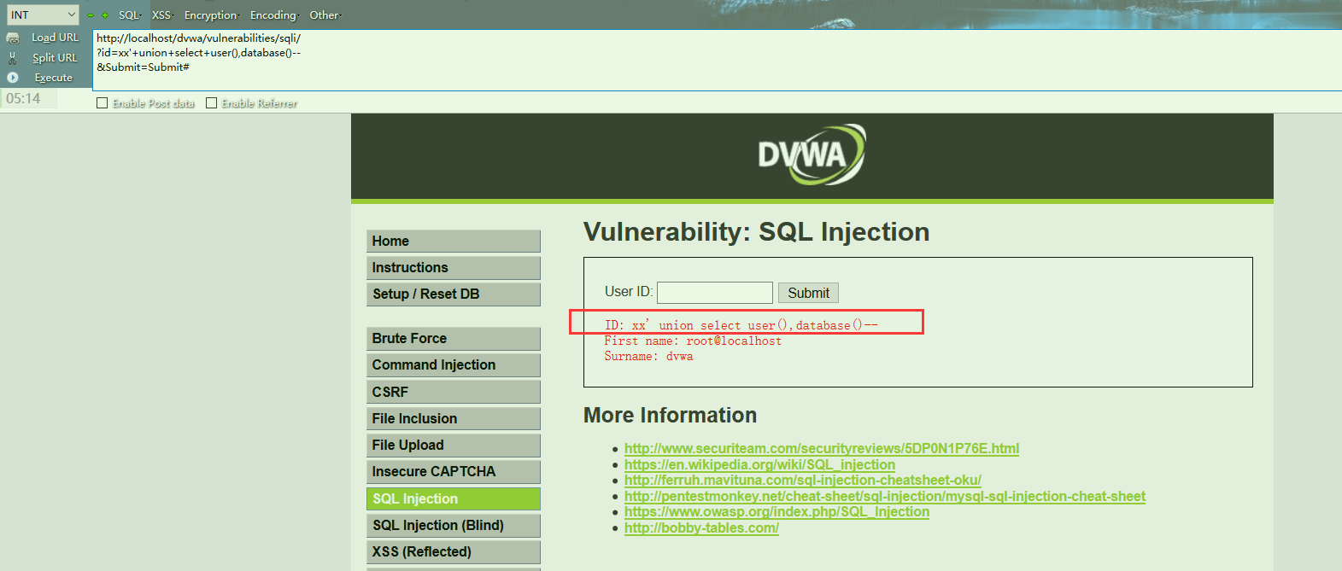Click the Execute play arrow icon
Image resolution: width=1342 pixels, height=571 pixels.
tap(13, 78)
